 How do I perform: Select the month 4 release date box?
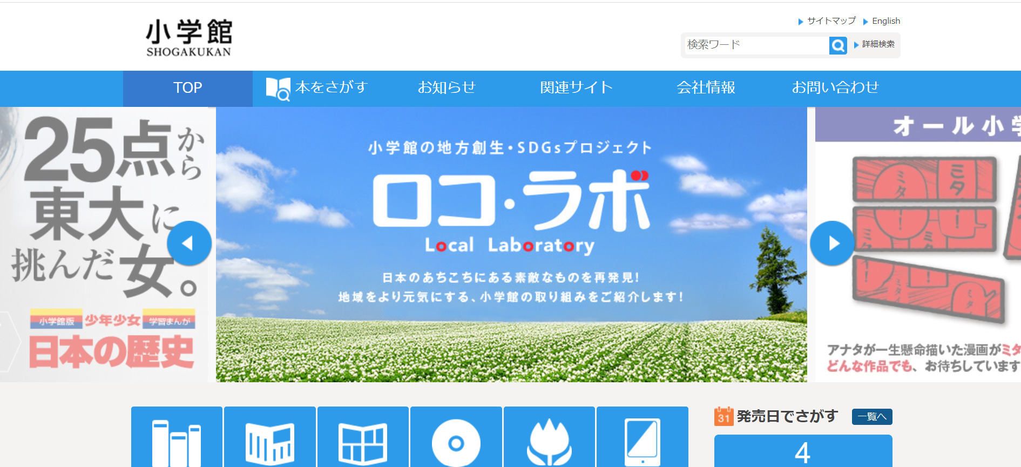803,451
